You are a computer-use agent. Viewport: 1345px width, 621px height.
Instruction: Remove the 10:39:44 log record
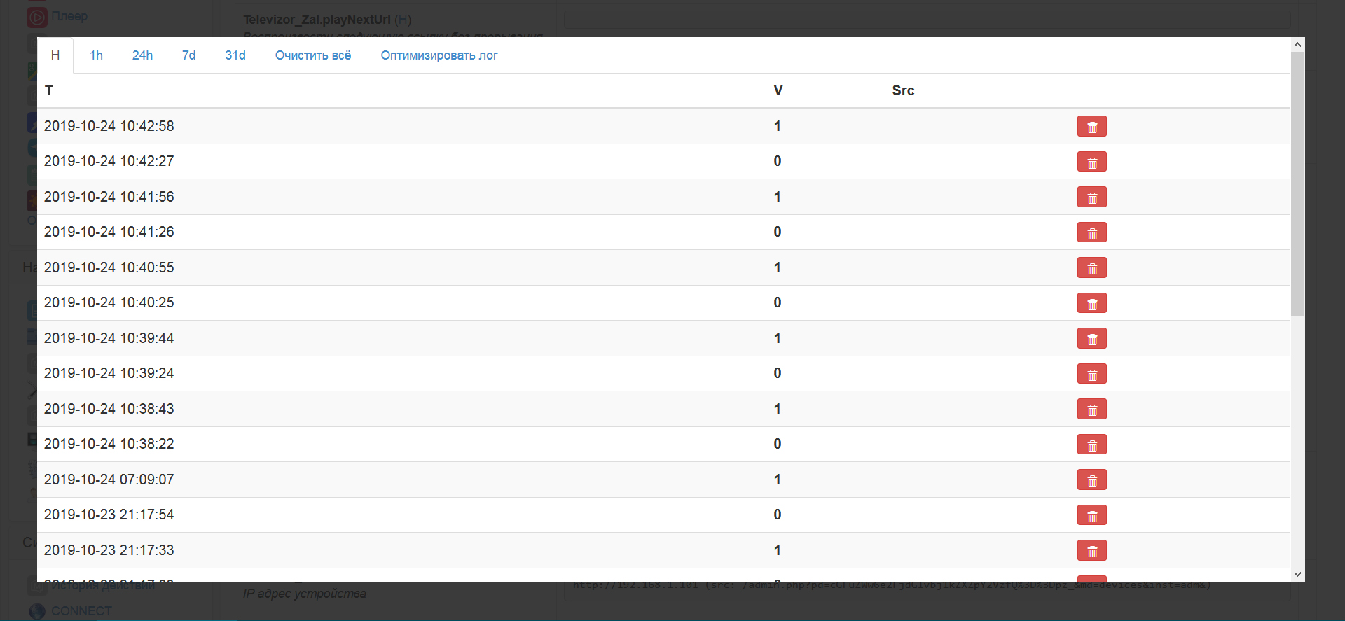tap(1091, 339)
